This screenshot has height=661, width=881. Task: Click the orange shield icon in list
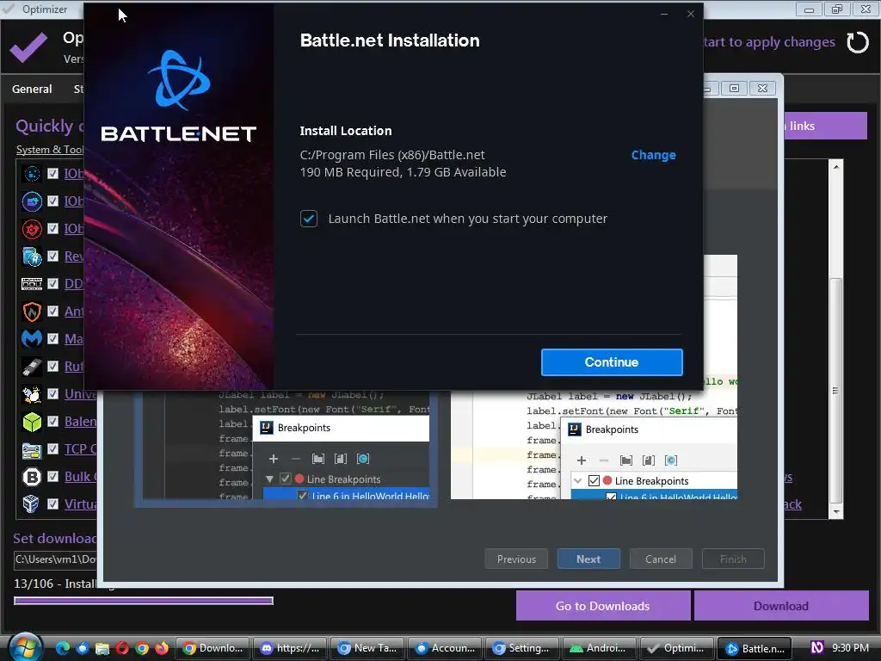[32, 312]
